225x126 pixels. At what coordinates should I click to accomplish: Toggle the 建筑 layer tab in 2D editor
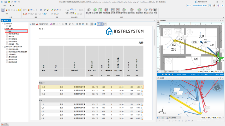(206, 72)
